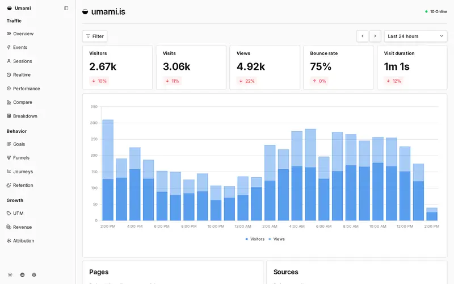Go to next time period
The image size is (454, 284).
point(375,36)
